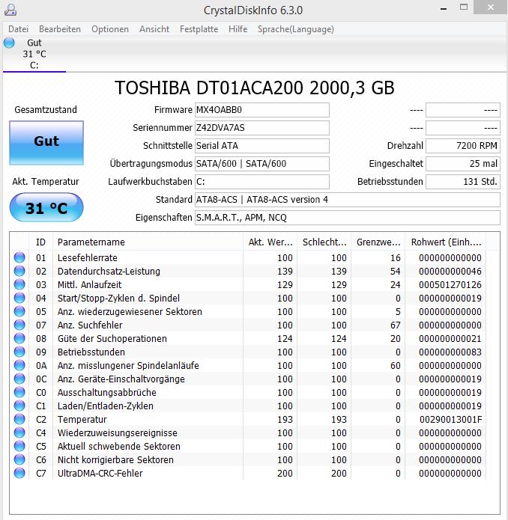Image resolution: width=508 pixels, height=520 pixels.
Task: Select the Temperatur parameter name in table
Action: [x=82, y=420]
